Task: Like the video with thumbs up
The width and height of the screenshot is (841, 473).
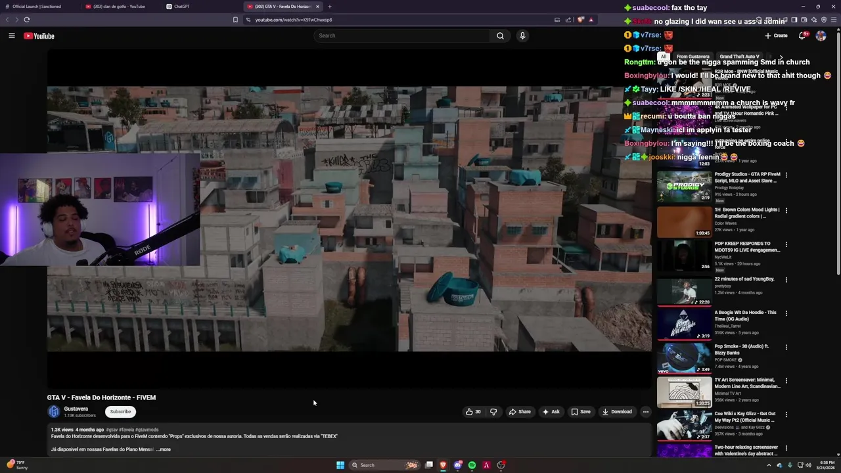Action: click(473, 412)
